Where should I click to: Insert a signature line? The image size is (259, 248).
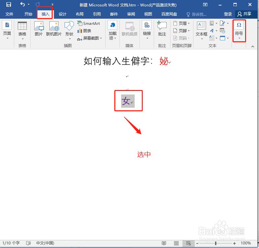click(224, 24)
